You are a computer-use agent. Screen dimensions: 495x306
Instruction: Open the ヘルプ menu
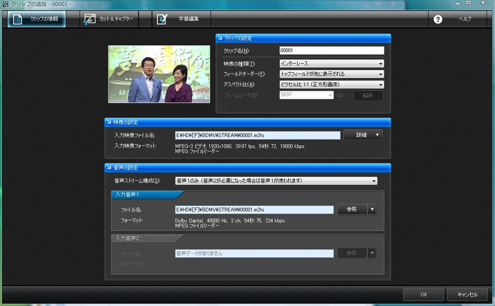465,19
